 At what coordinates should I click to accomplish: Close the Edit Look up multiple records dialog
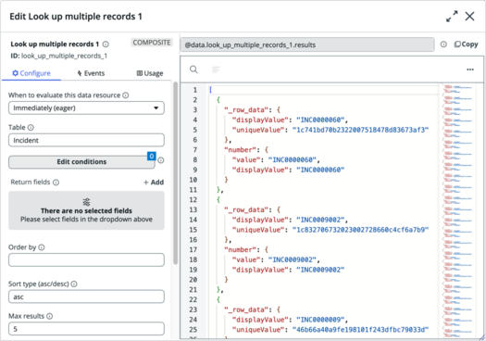pyautogui.click(x=469, y=16)
